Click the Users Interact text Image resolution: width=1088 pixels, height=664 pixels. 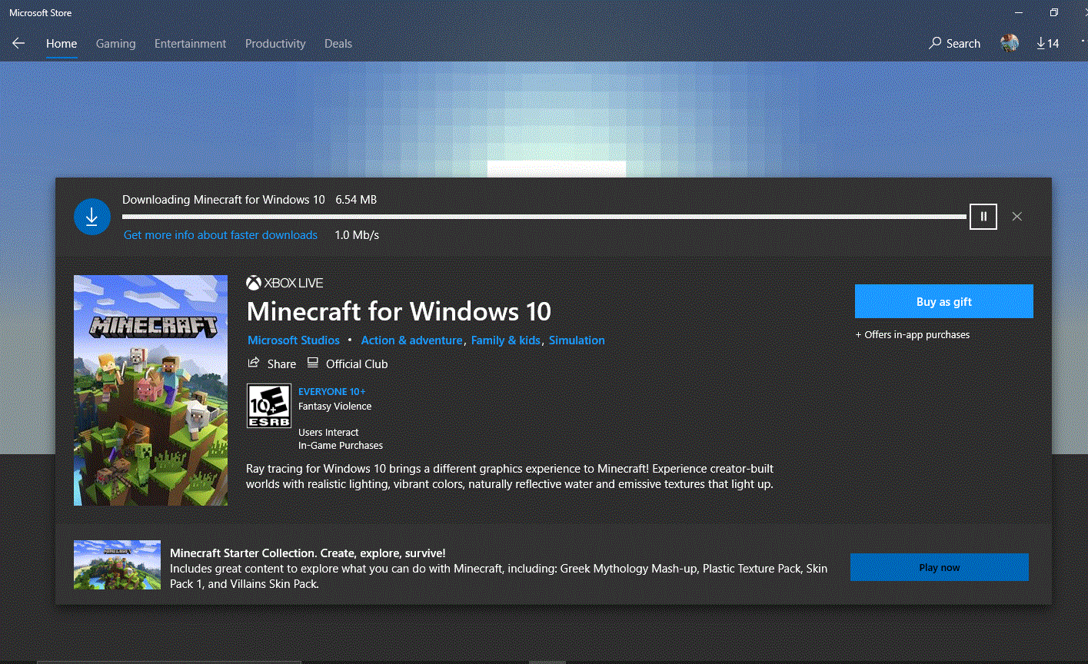(x=328, y=433)
